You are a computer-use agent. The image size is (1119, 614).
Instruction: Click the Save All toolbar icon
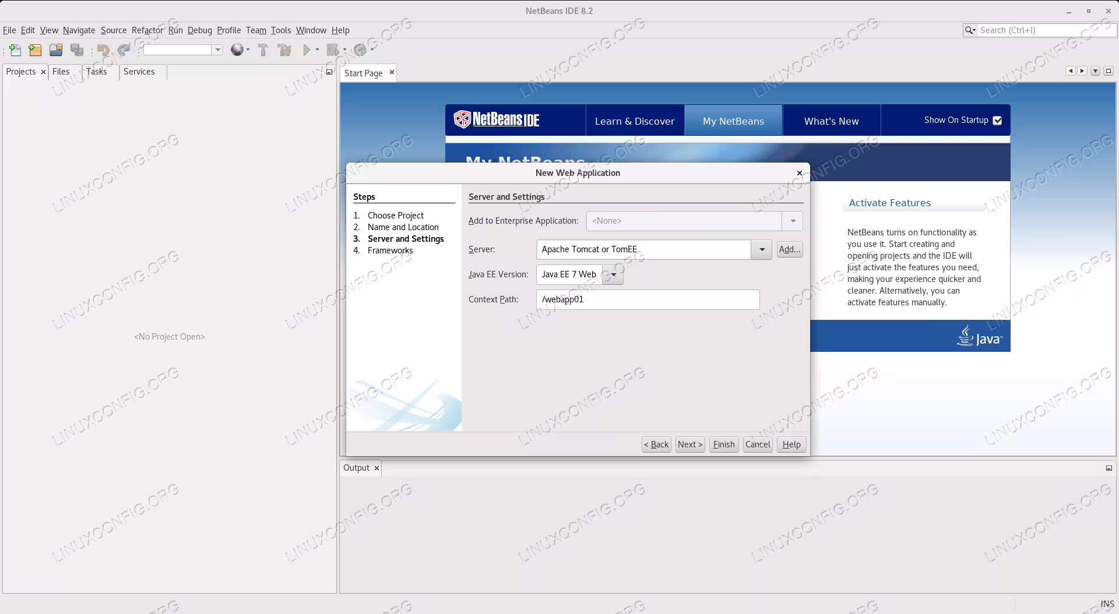(x=77, y=50)
